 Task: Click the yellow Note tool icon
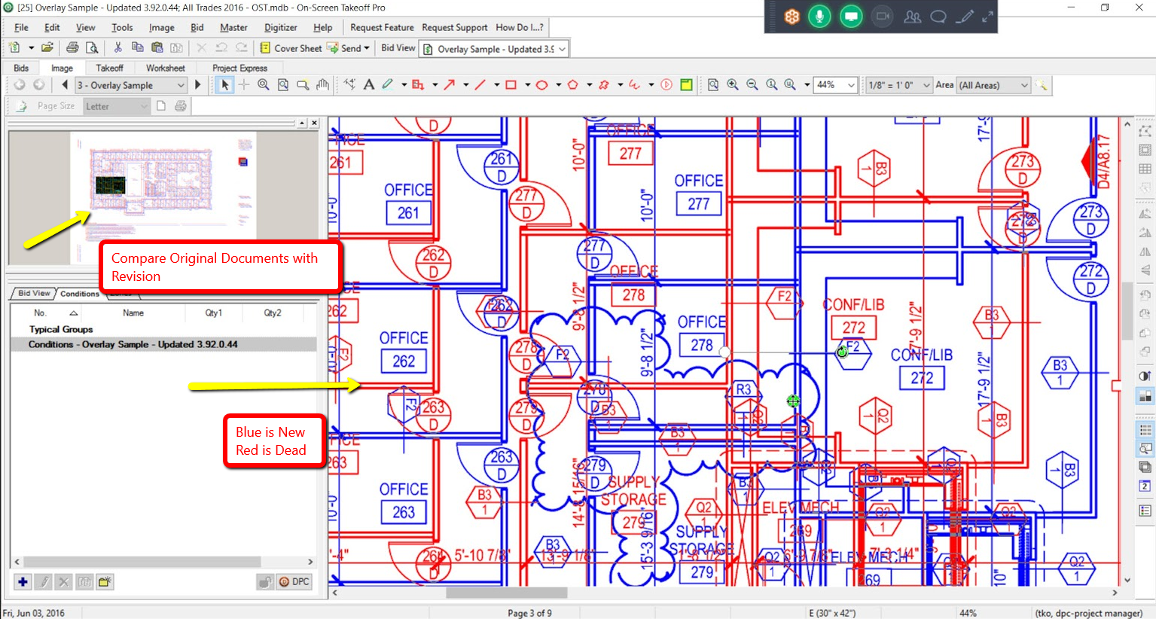(x=686, y=85)
